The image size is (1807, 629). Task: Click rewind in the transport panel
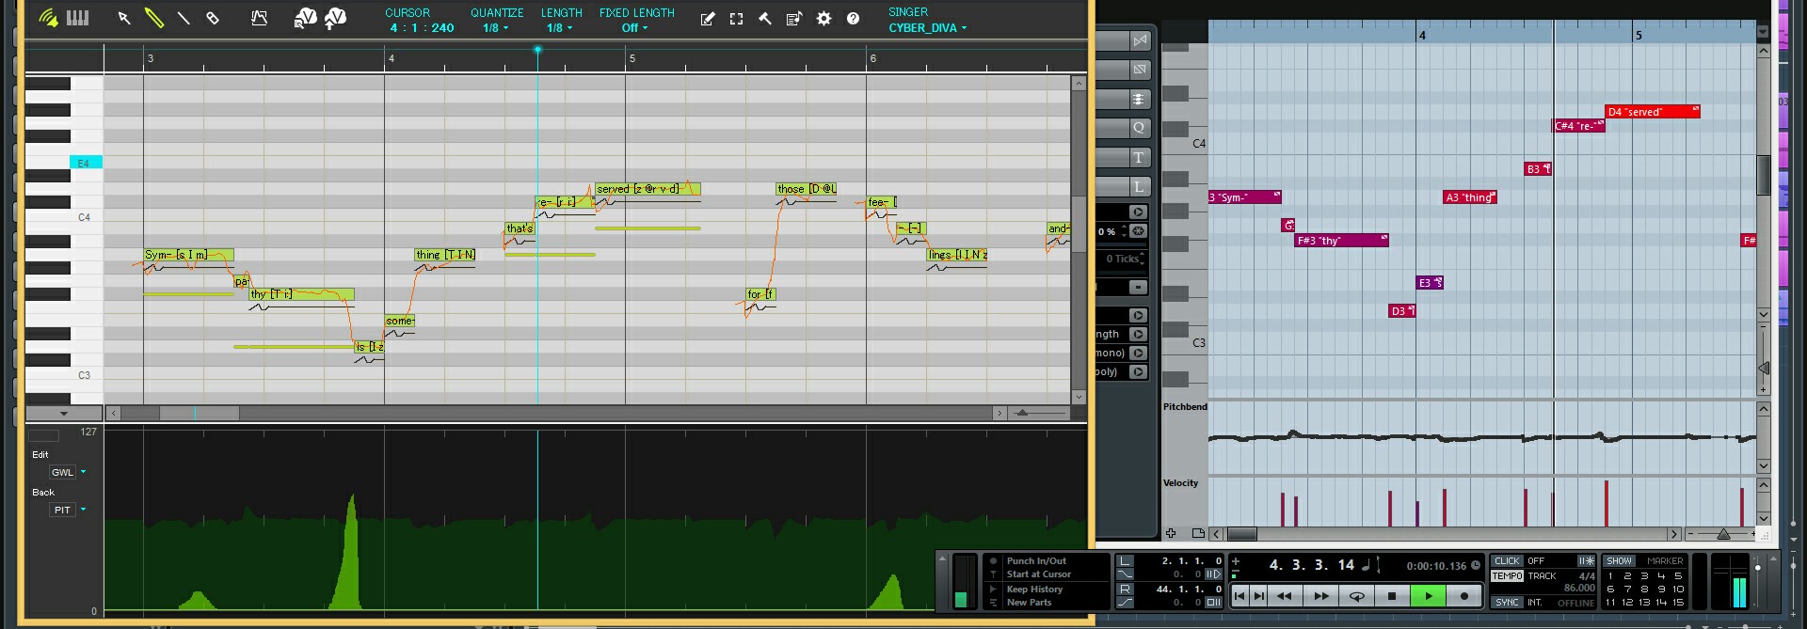pos(1284,596)
